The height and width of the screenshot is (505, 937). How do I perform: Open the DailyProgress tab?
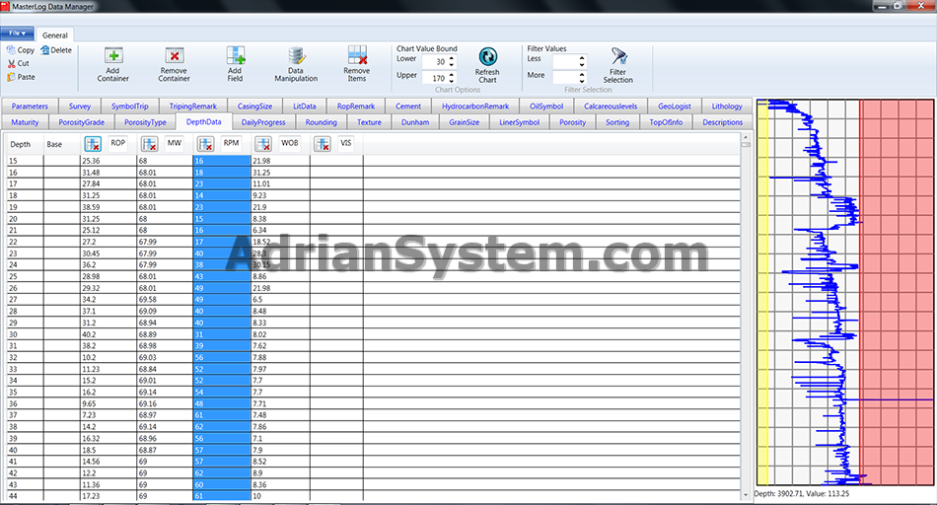[263, 122]
